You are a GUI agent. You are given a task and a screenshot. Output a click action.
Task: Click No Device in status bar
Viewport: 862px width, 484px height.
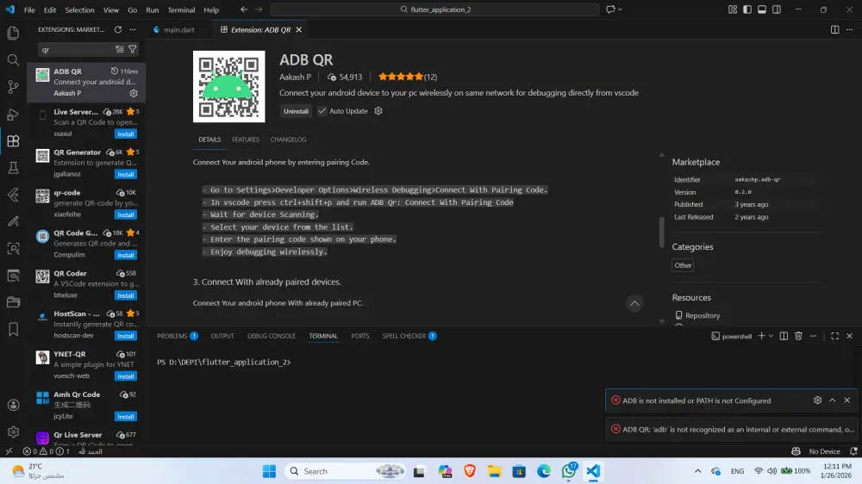coord(824,451)
